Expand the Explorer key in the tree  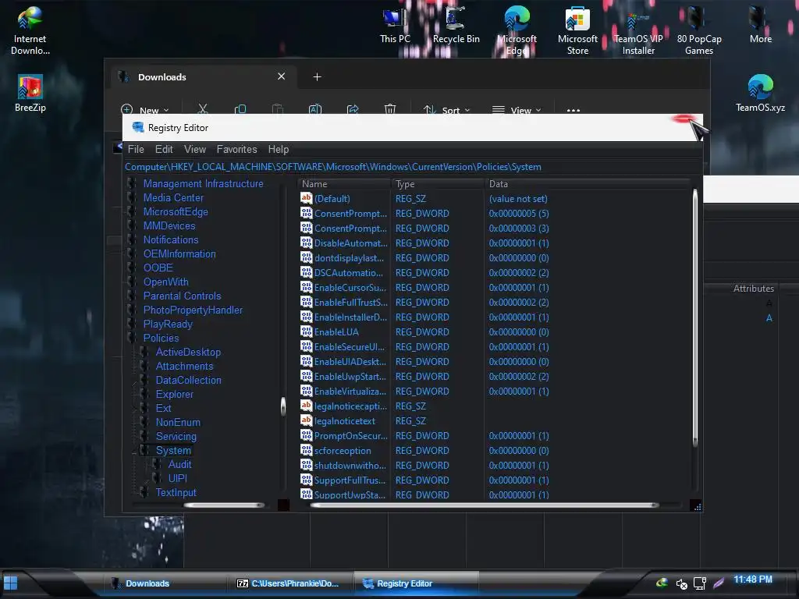(x=135, y=395)
